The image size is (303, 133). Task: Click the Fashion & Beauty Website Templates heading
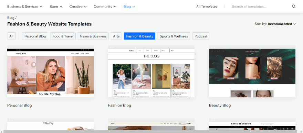coord(50,24)
